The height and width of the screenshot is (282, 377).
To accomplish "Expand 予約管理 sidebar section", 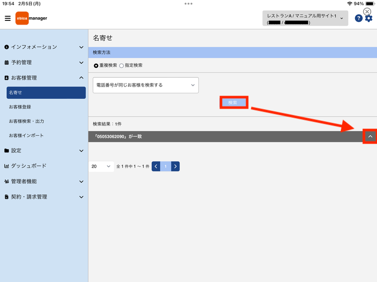I will (x=44, y=62).
